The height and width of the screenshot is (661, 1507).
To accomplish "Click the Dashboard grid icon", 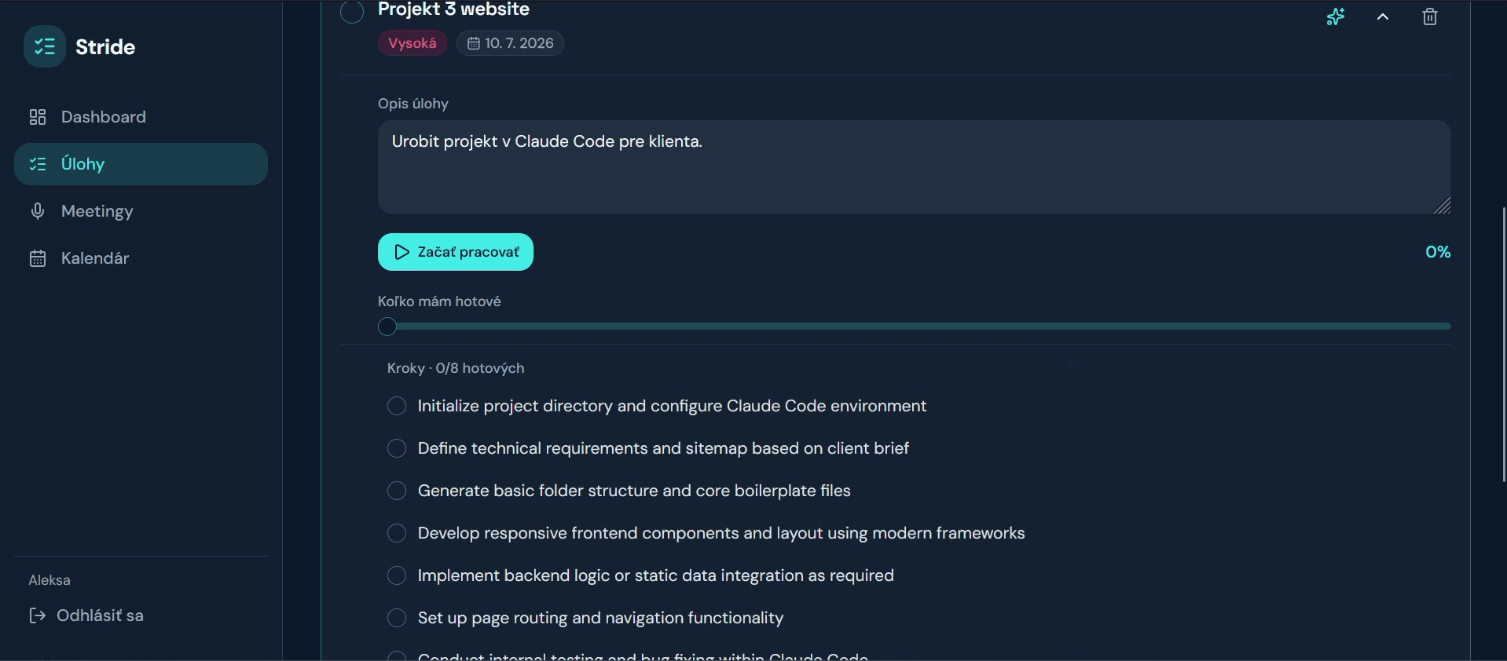I will tap(38, 117).
